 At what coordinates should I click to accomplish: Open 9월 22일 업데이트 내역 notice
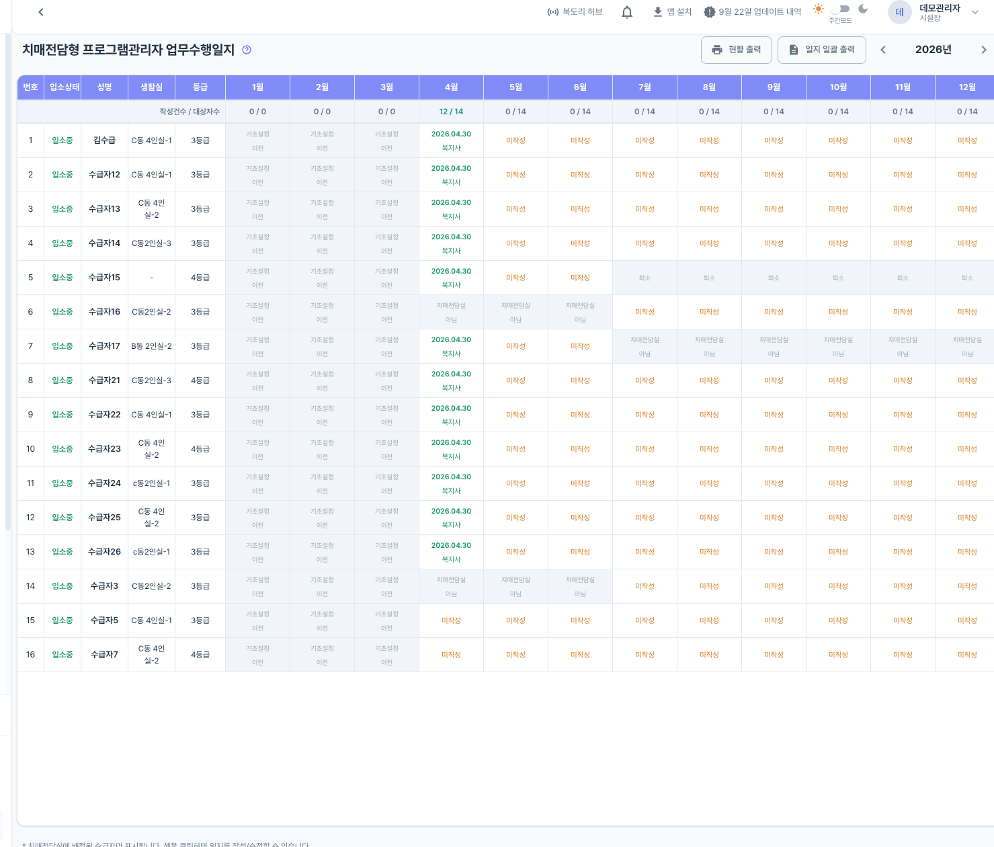click(x=752, y=12)
